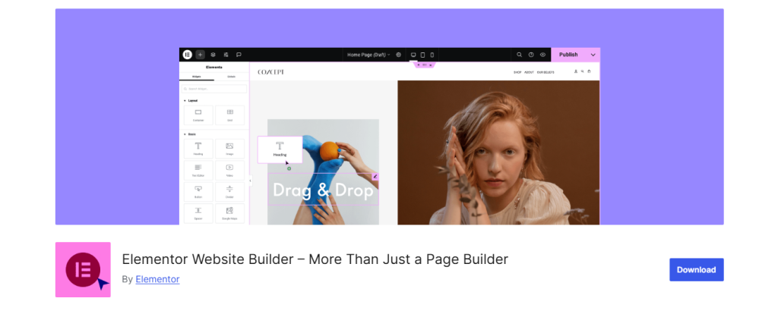Select the Image widget
Screen dimensions: 778x314
point(229,148)
